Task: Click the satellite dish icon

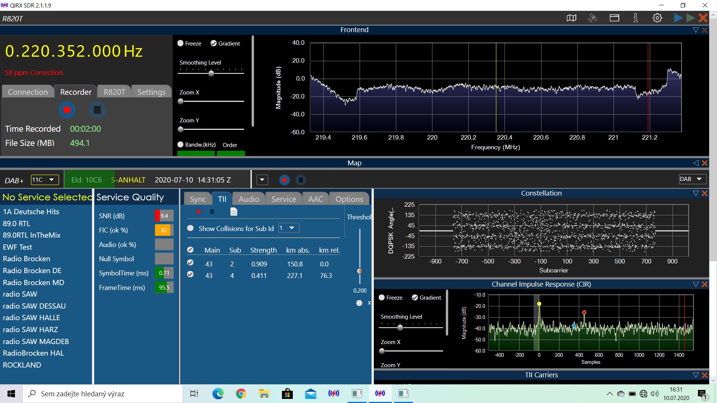Action: [593, 18]
